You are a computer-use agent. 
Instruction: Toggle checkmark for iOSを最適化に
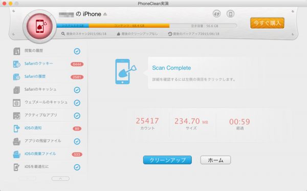77,167
